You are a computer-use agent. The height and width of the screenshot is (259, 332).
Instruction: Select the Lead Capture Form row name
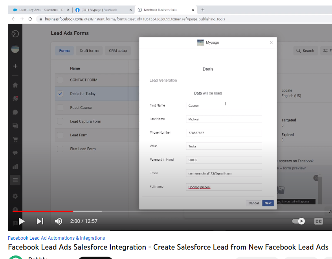[86, 121]
